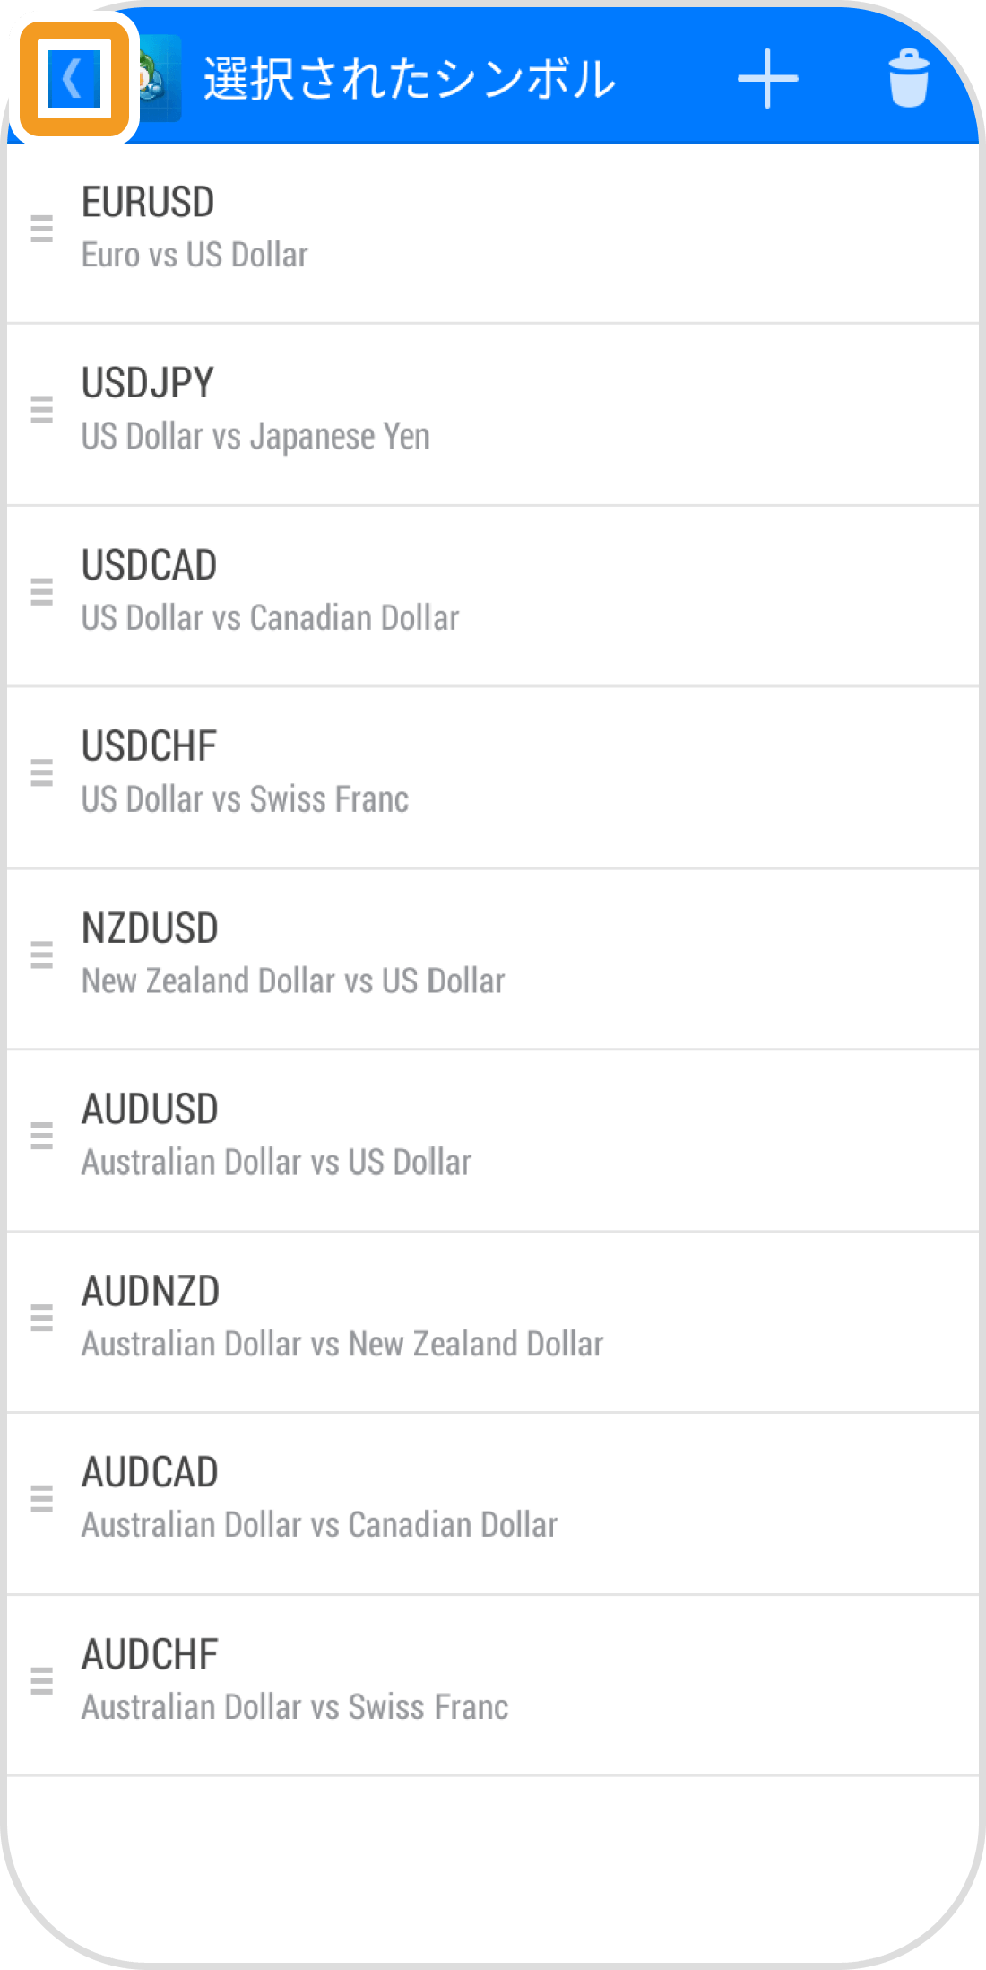The width and height of the screenshot is (986, 1970).
Task: Select the AUDCHF list entry
Action: [x=493, y=1680]
